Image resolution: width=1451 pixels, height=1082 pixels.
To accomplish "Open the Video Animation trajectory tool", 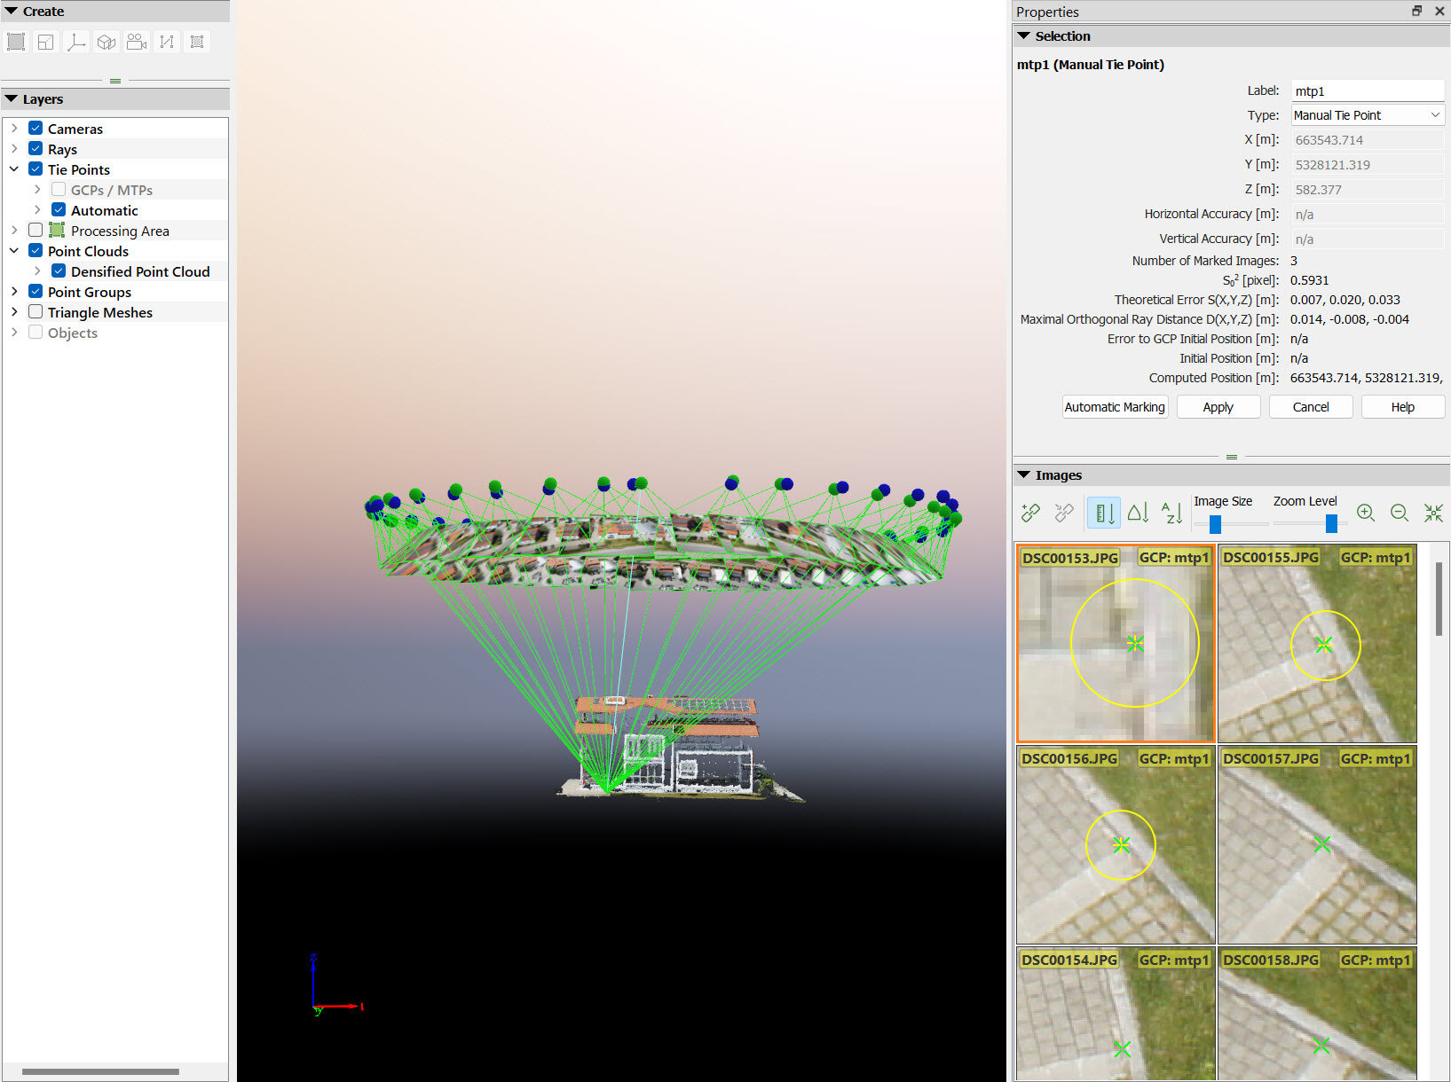I will (136, 41).
